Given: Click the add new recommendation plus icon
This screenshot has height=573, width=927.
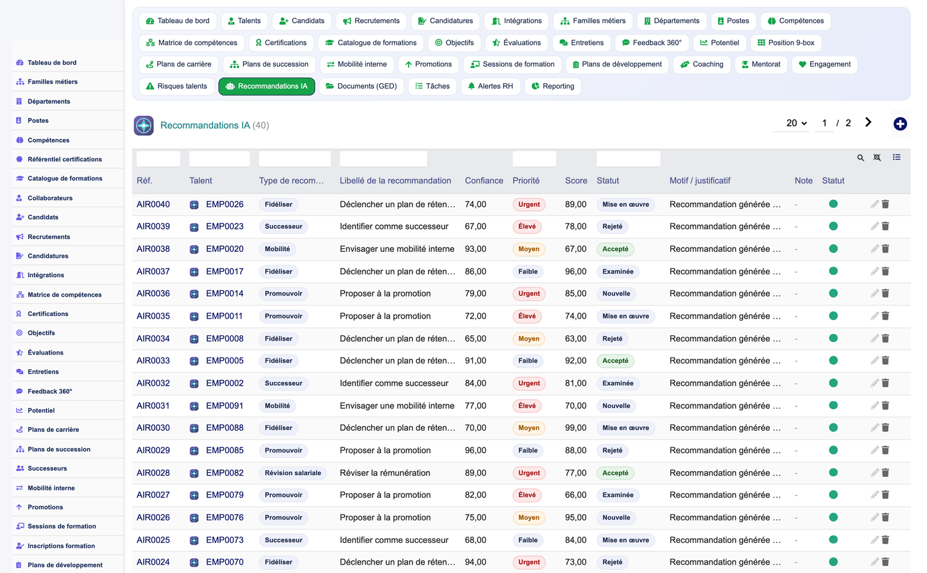Looking at the screenshot, I should point(900,124).
